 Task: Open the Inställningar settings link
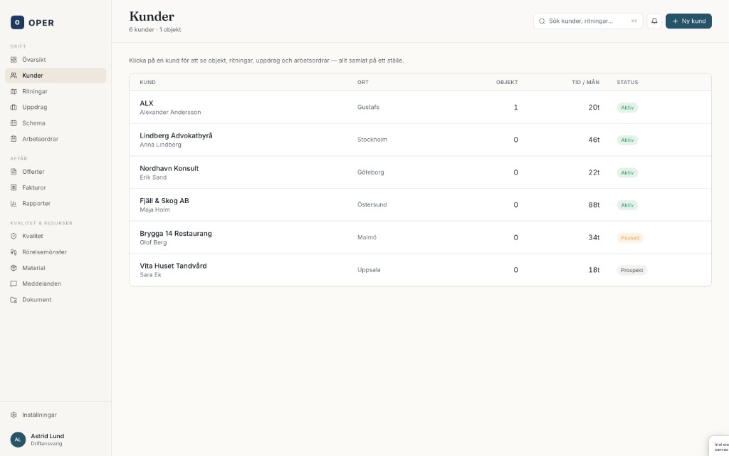56,415
